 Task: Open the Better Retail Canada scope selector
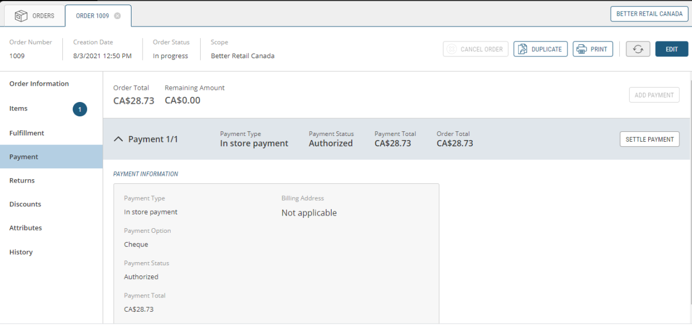point(649,14)
